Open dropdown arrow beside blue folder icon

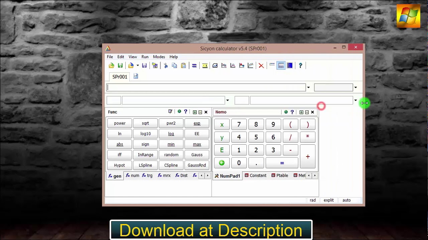point(137,66)
